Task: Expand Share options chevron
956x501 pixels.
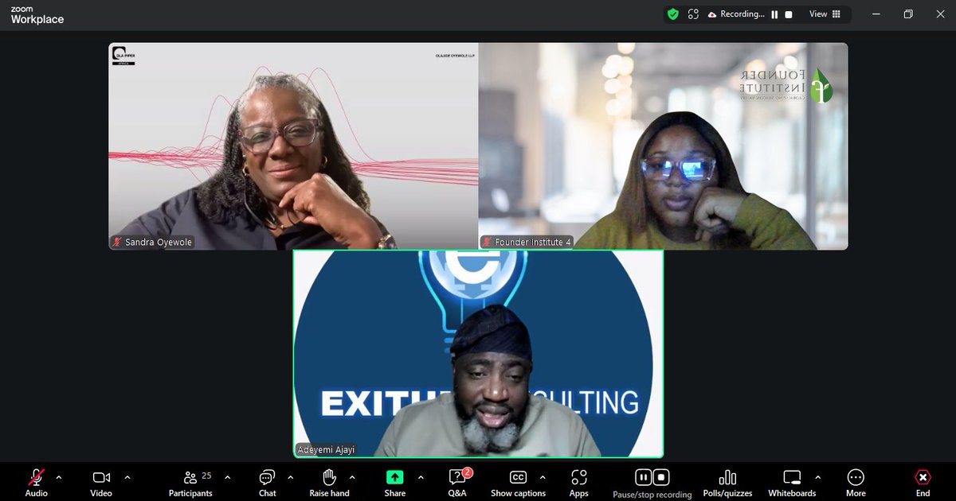Action: tap(421, 477)
